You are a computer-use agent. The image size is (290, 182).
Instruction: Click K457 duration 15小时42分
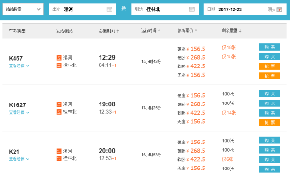151,61
